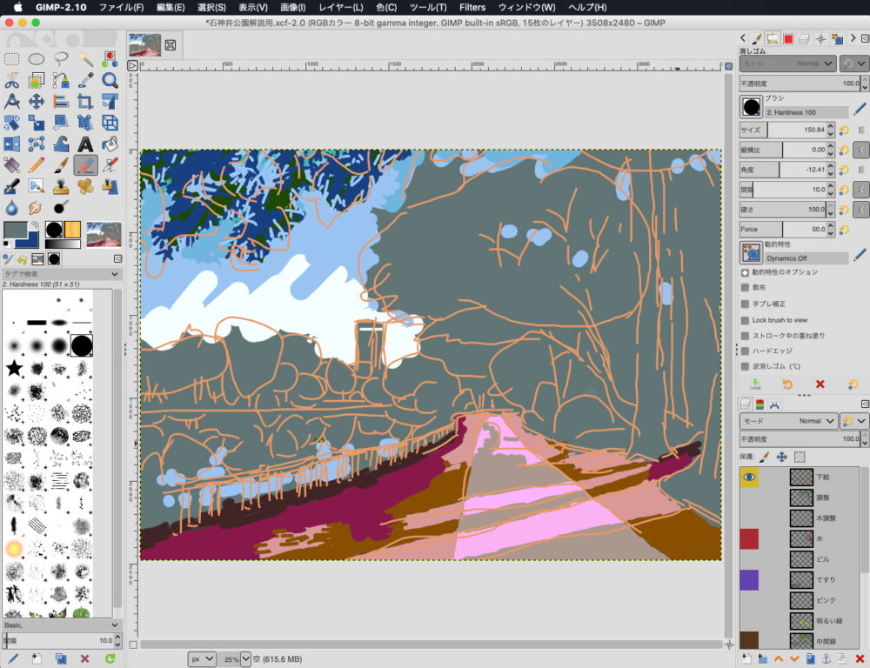870x668 pixels.
Task: Select the Crop tool
Action: click(85, 101)
